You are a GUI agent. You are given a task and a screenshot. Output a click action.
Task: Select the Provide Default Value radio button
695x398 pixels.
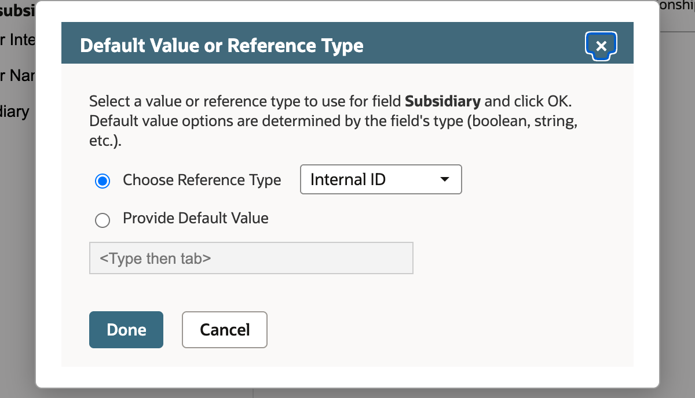(103, 220)
